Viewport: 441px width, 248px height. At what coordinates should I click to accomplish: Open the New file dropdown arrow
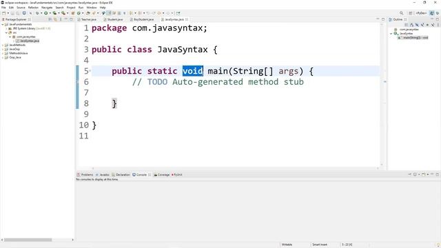8,13
